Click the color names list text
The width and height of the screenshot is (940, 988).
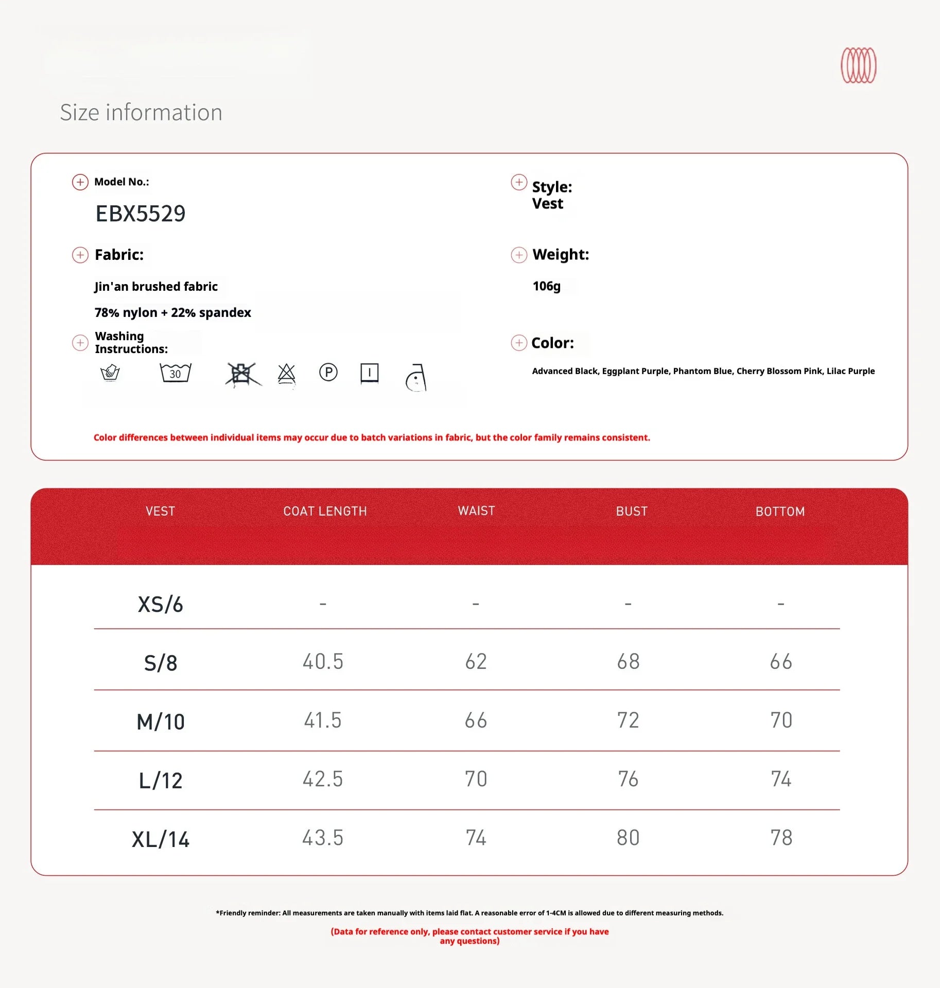[x=703, y=371]
